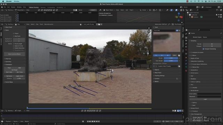Click the Set X Axis button

[9, 72]
